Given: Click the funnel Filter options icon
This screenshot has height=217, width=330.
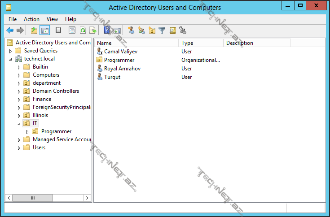Looking at the screenshot, I should pyautogui.click(x=162, y=30).
